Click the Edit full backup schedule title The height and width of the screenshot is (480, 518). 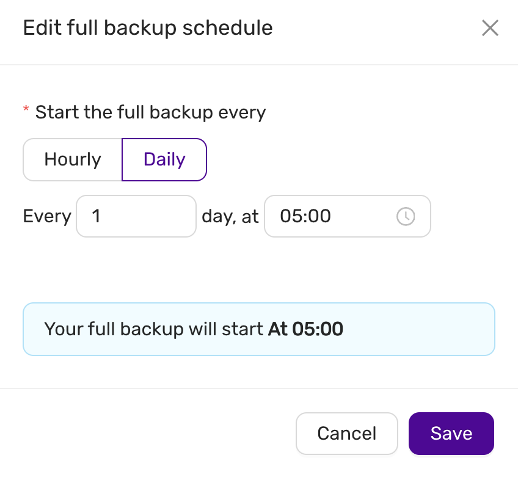[148, 27]
